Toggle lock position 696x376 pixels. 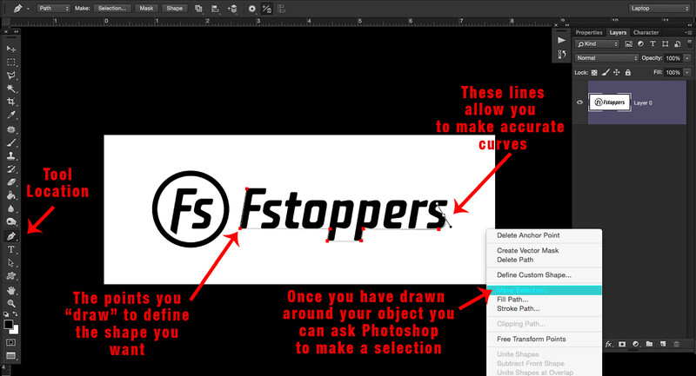(617, 73)
